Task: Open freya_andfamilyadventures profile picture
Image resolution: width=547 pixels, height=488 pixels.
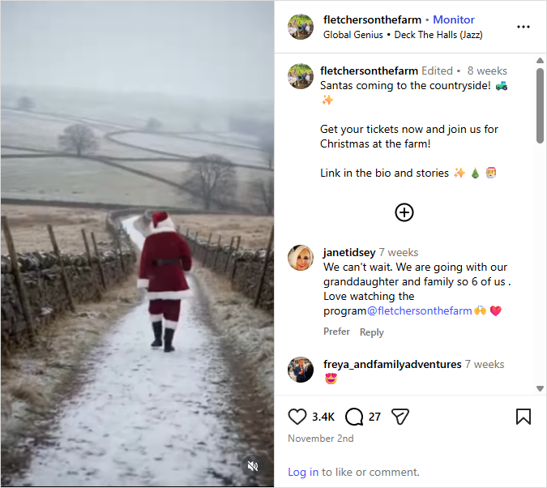Action: [301, 370]
